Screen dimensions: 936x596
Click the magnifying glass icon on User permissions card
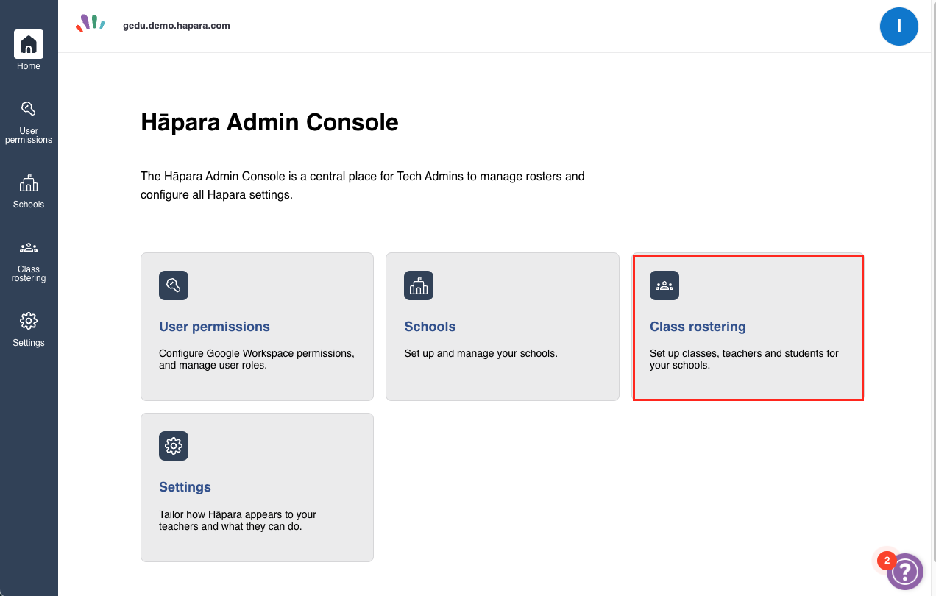point(173,285)
